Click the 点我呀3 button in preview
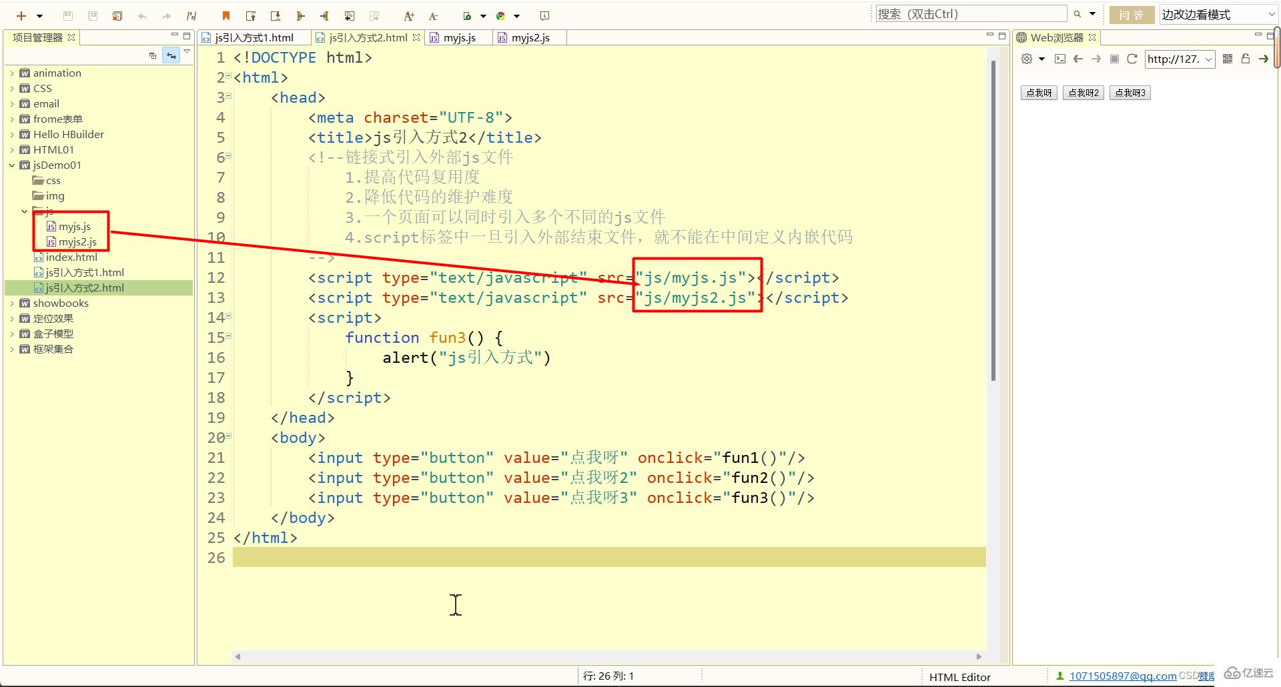The height and width of the screenshot is (687, 1281). 1130,93
